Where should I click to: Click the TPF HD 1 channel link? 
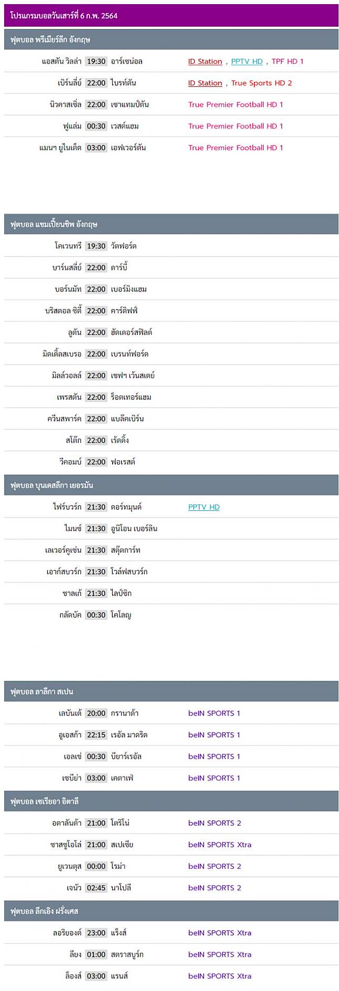pos(287,62)
